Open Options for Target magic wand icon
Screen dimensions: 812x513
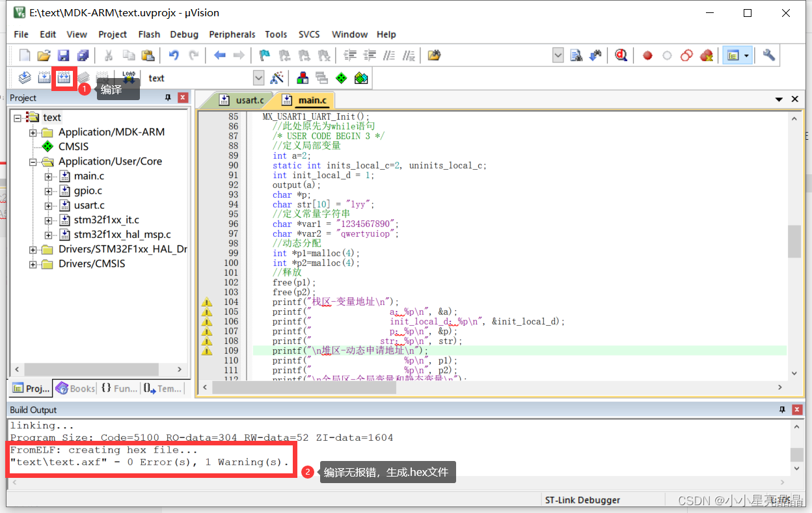277,78
